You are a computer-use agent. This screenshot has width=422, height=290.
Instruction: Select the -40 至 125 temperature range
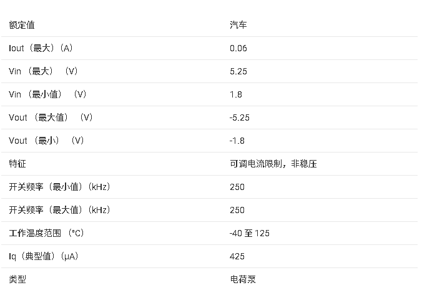pyautogui.click(x=250, y=233)
